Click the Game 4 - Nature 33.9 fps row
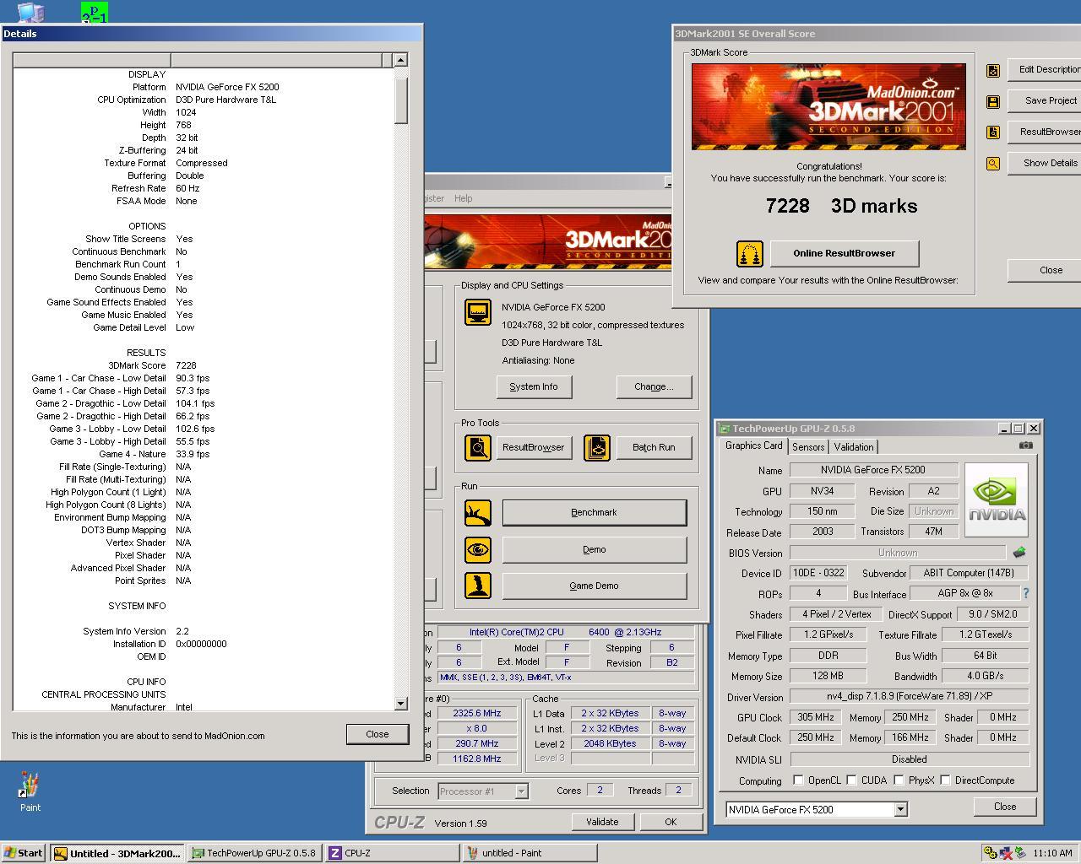 pyautogui.click(x=203, y=454)
